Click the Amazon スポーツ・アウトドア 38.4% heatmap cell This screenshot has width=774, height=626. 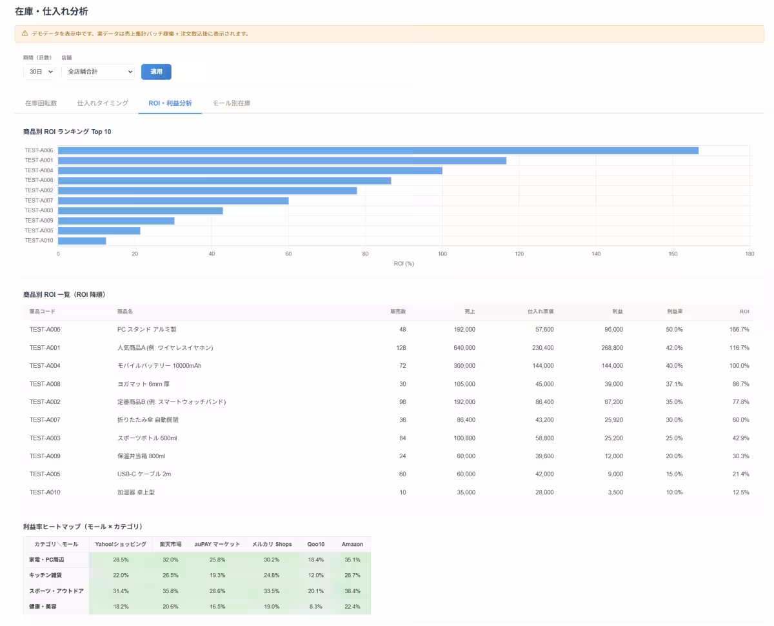click(x=352, y=591)
